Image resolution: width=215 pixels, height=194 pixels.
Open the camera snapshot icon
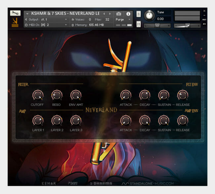point(119,14)
